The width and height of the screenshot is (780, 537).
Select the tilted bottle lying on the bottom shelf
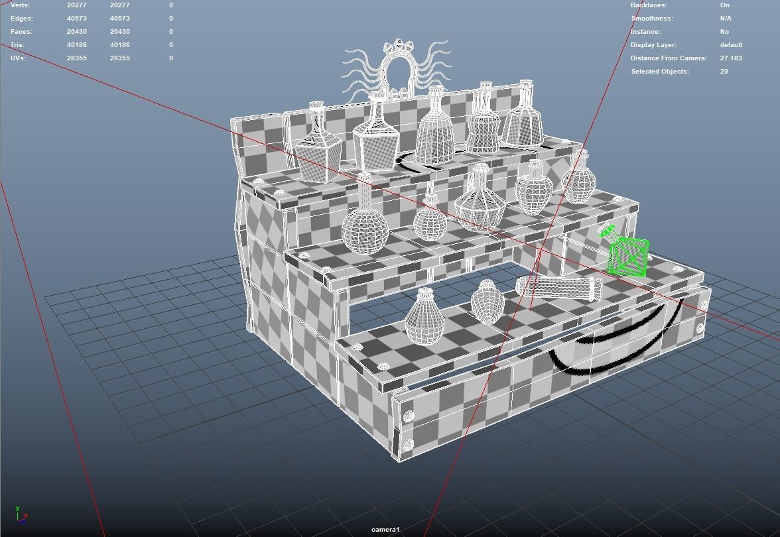[x=557, y=288]
